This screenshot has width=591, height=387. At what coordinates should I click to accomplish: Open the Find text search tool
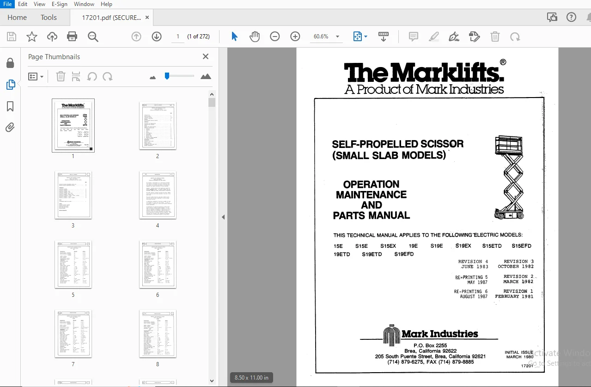tap(93, 37)
